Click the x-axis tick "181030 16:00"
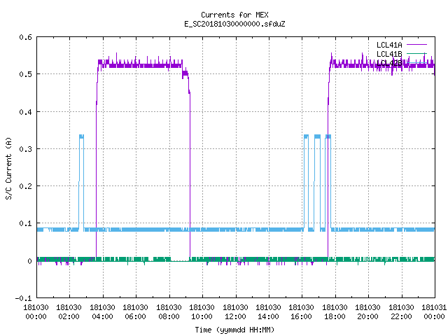Screen dimensions: 448x336 302,312
